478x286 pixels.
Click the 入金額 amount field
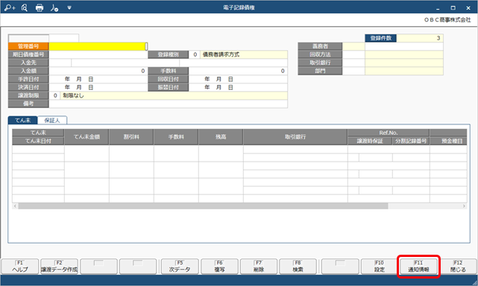pyautogui.click(x=98, y=71)
